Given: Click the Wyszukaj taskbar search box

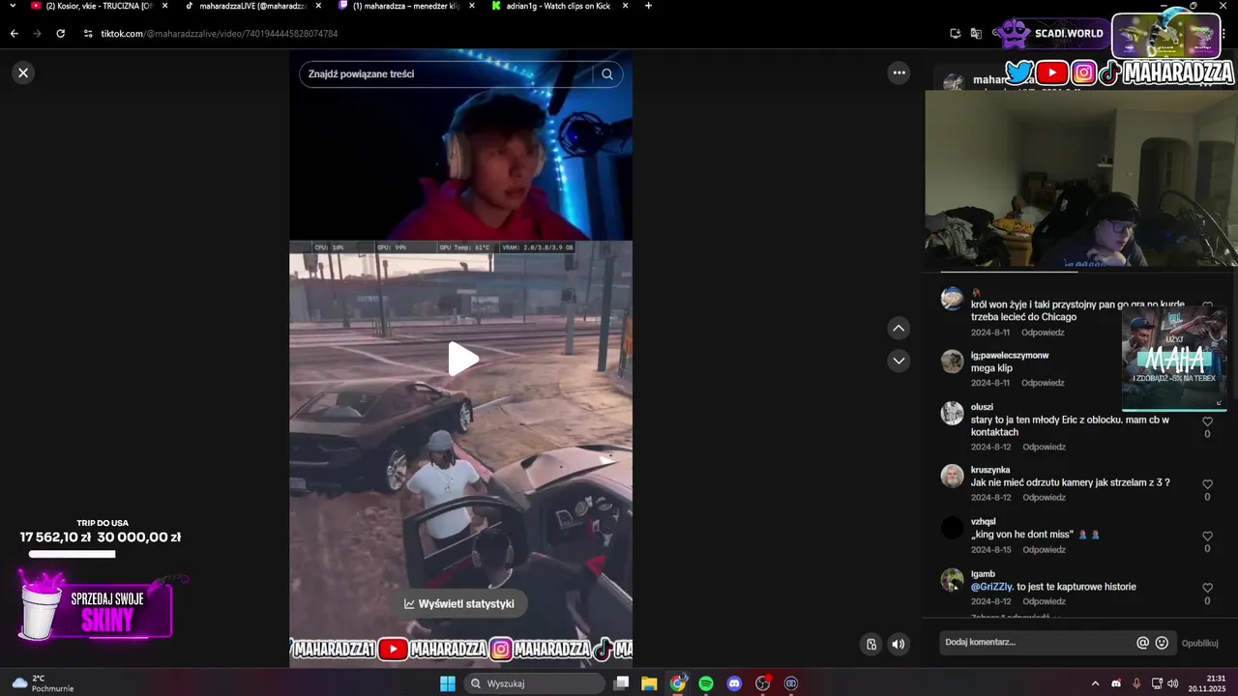Looking at the screenshot, I should tap(534, 683).
